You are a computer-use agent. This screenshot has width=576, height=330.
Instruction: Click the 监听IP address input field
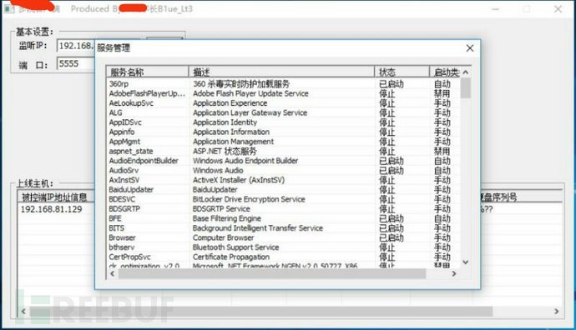pos(76,46)
